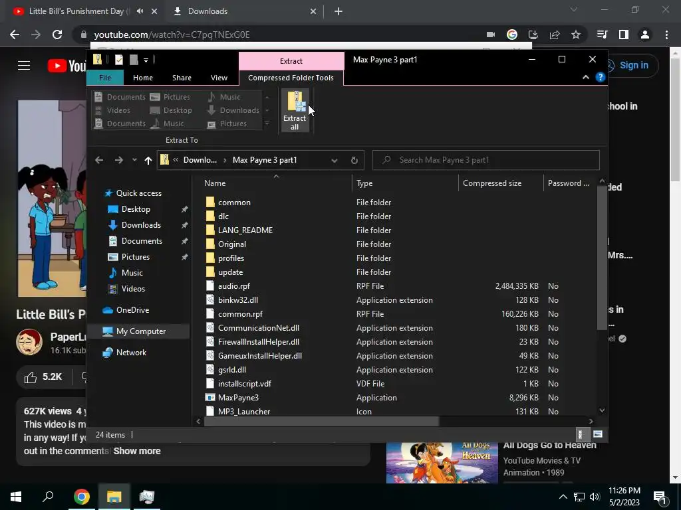This screenshot has width=681, height=510.
Task: Open the File tab in Explorer ribbon
Action: point(104,78)
